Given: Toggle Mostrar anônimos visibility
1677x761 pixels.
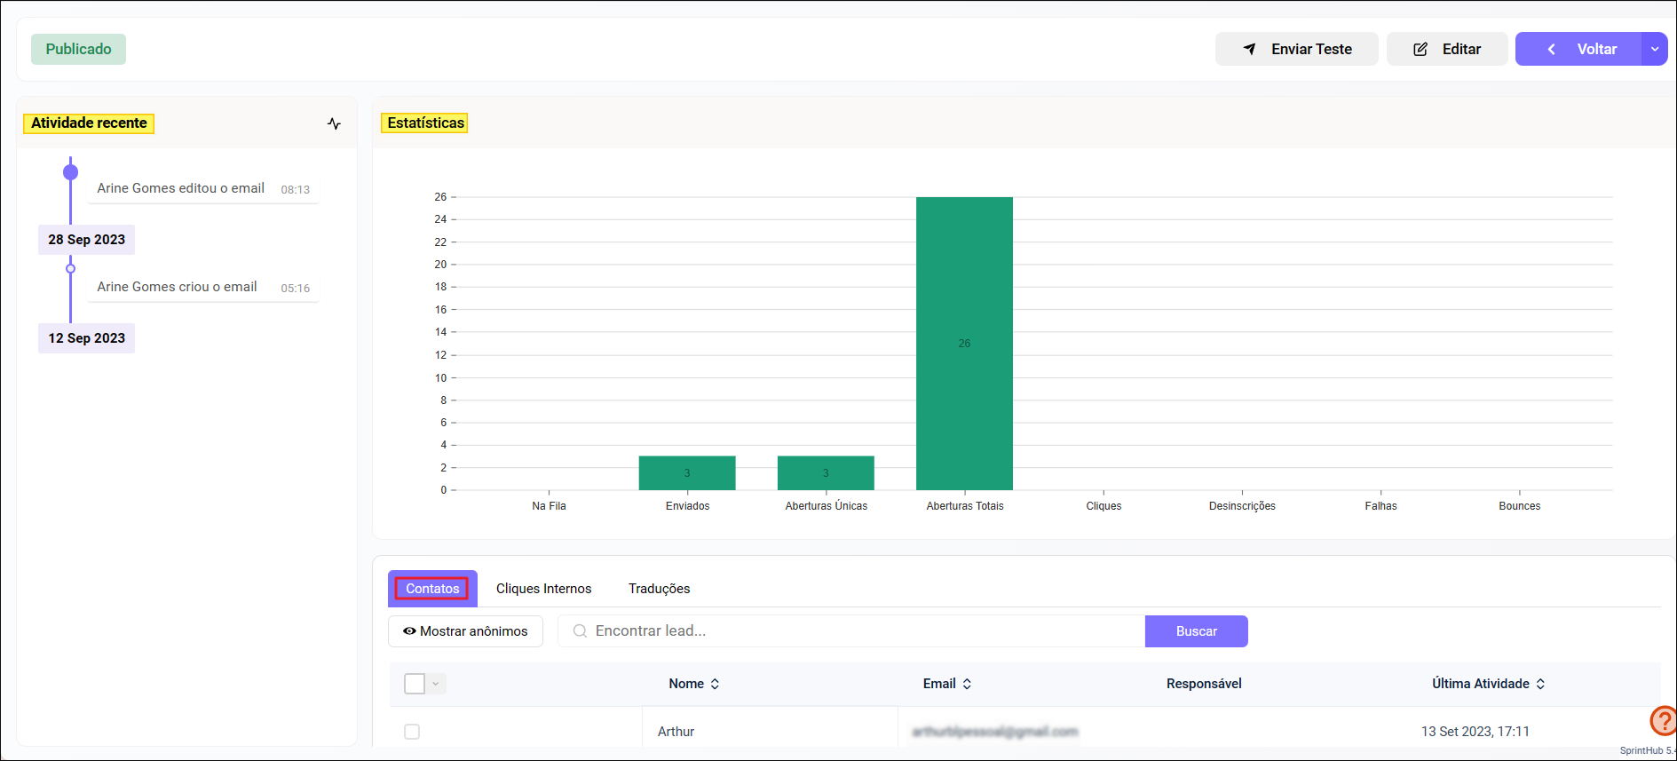Looking at the screenshot, I should 465,631.
